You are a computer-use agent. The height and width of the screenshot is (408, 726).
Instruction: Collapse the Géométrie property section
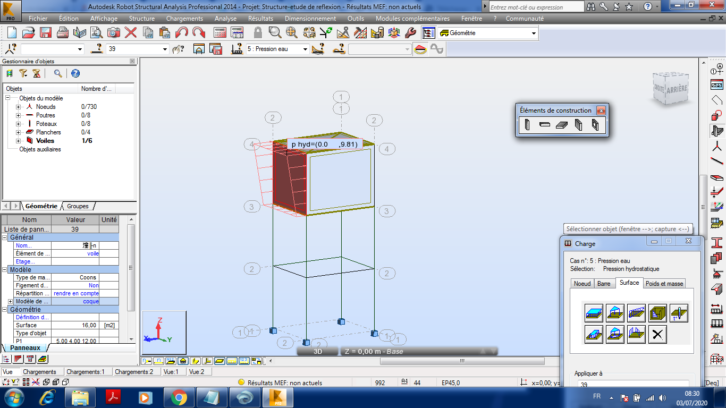point(5,309)
